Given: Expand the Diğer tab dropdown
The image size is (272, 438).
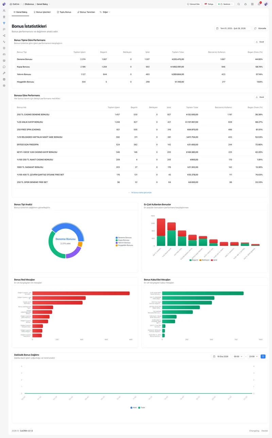Looking at the screenshot, I should (x=105, y=12).
